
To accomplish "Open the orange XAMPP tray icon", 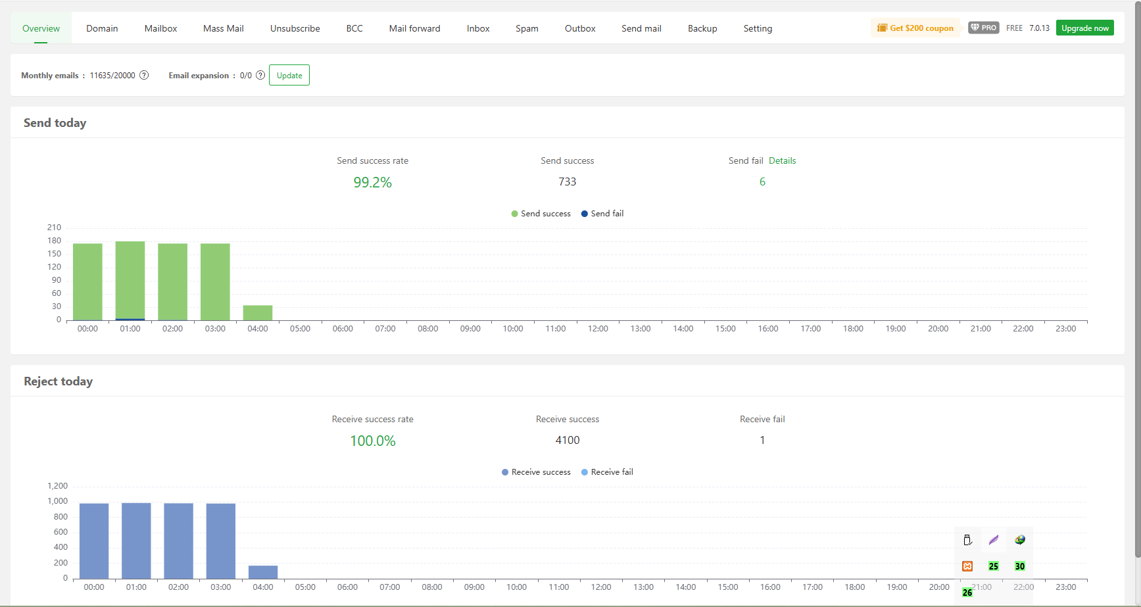I will [x=967, y=566].
